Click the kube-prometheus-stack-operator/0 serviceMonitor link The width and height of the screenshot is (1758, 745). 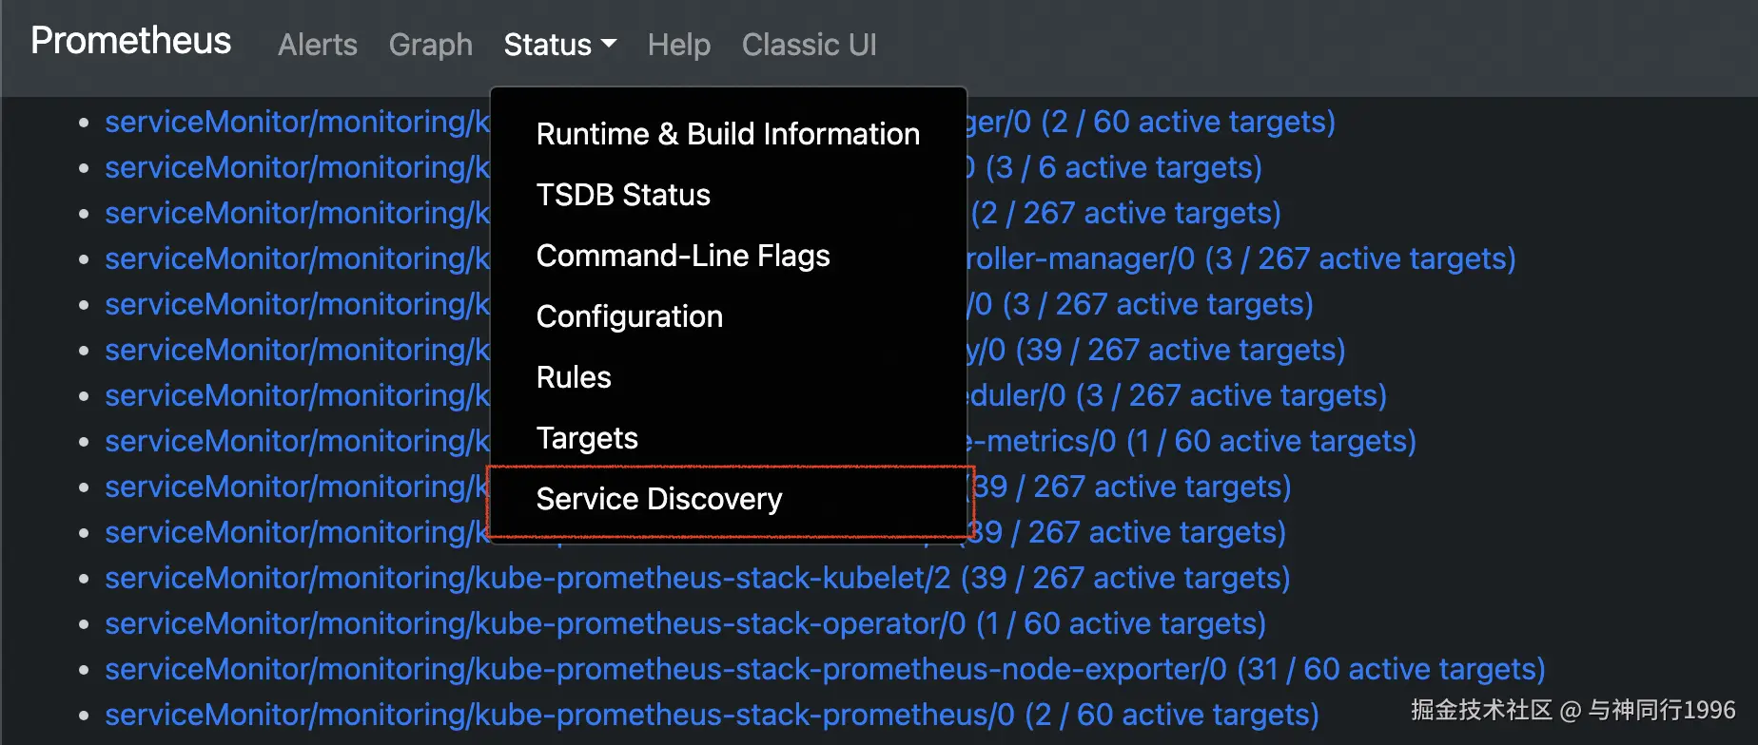pos(685,623)
